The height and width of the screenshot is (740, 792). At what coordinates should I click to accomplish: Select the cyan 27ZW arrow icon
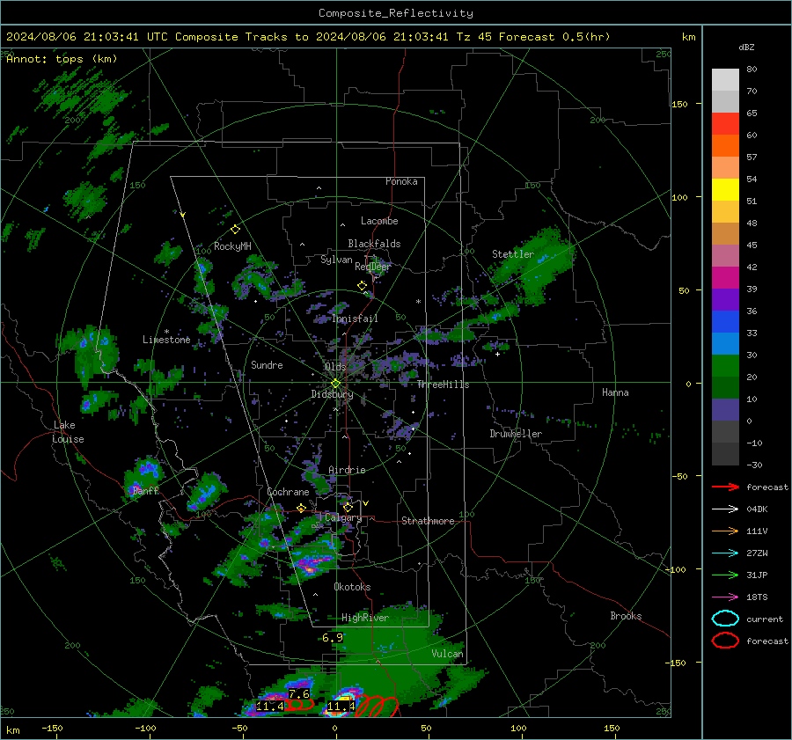point(725,553)
